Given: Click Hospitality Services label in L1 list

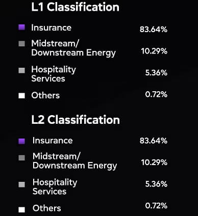Looking at the screenshot, I should pos(54,74).
